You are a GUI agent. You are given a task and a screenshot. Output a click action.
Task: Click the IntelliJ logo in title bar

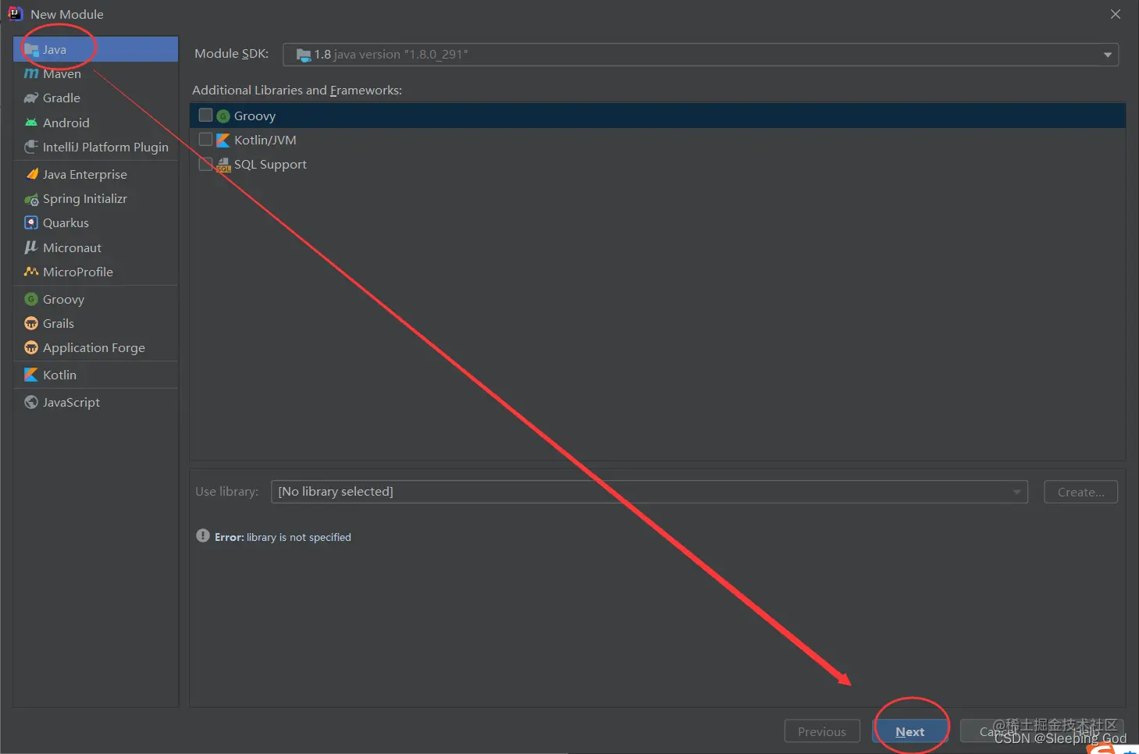click(x=15, y=13)
